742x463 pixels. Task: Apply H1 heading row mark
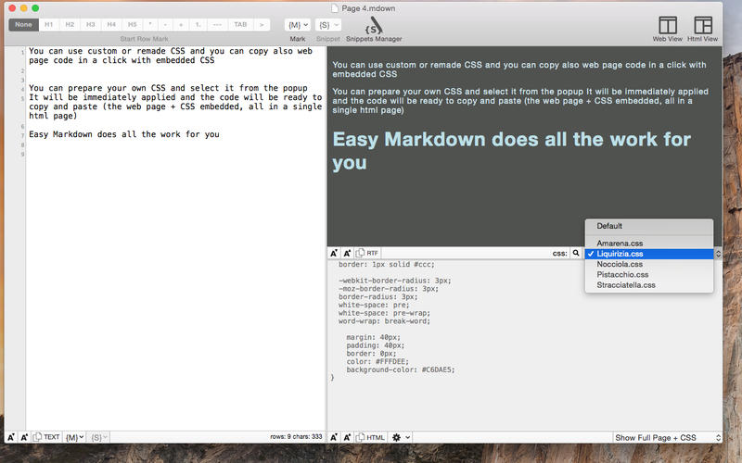[x=49, y=25]
